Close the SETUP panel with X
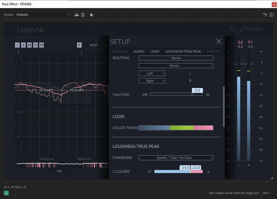This screenshot has width=277, height=199. pyautogui.click(x=219, y=41)
